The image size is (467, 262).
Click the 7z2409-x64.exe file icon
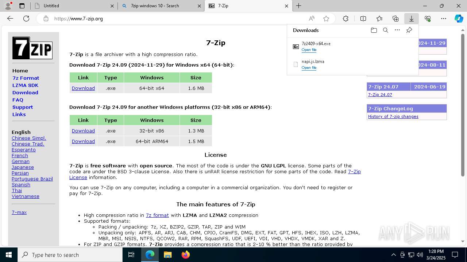[x=296, y=47]
